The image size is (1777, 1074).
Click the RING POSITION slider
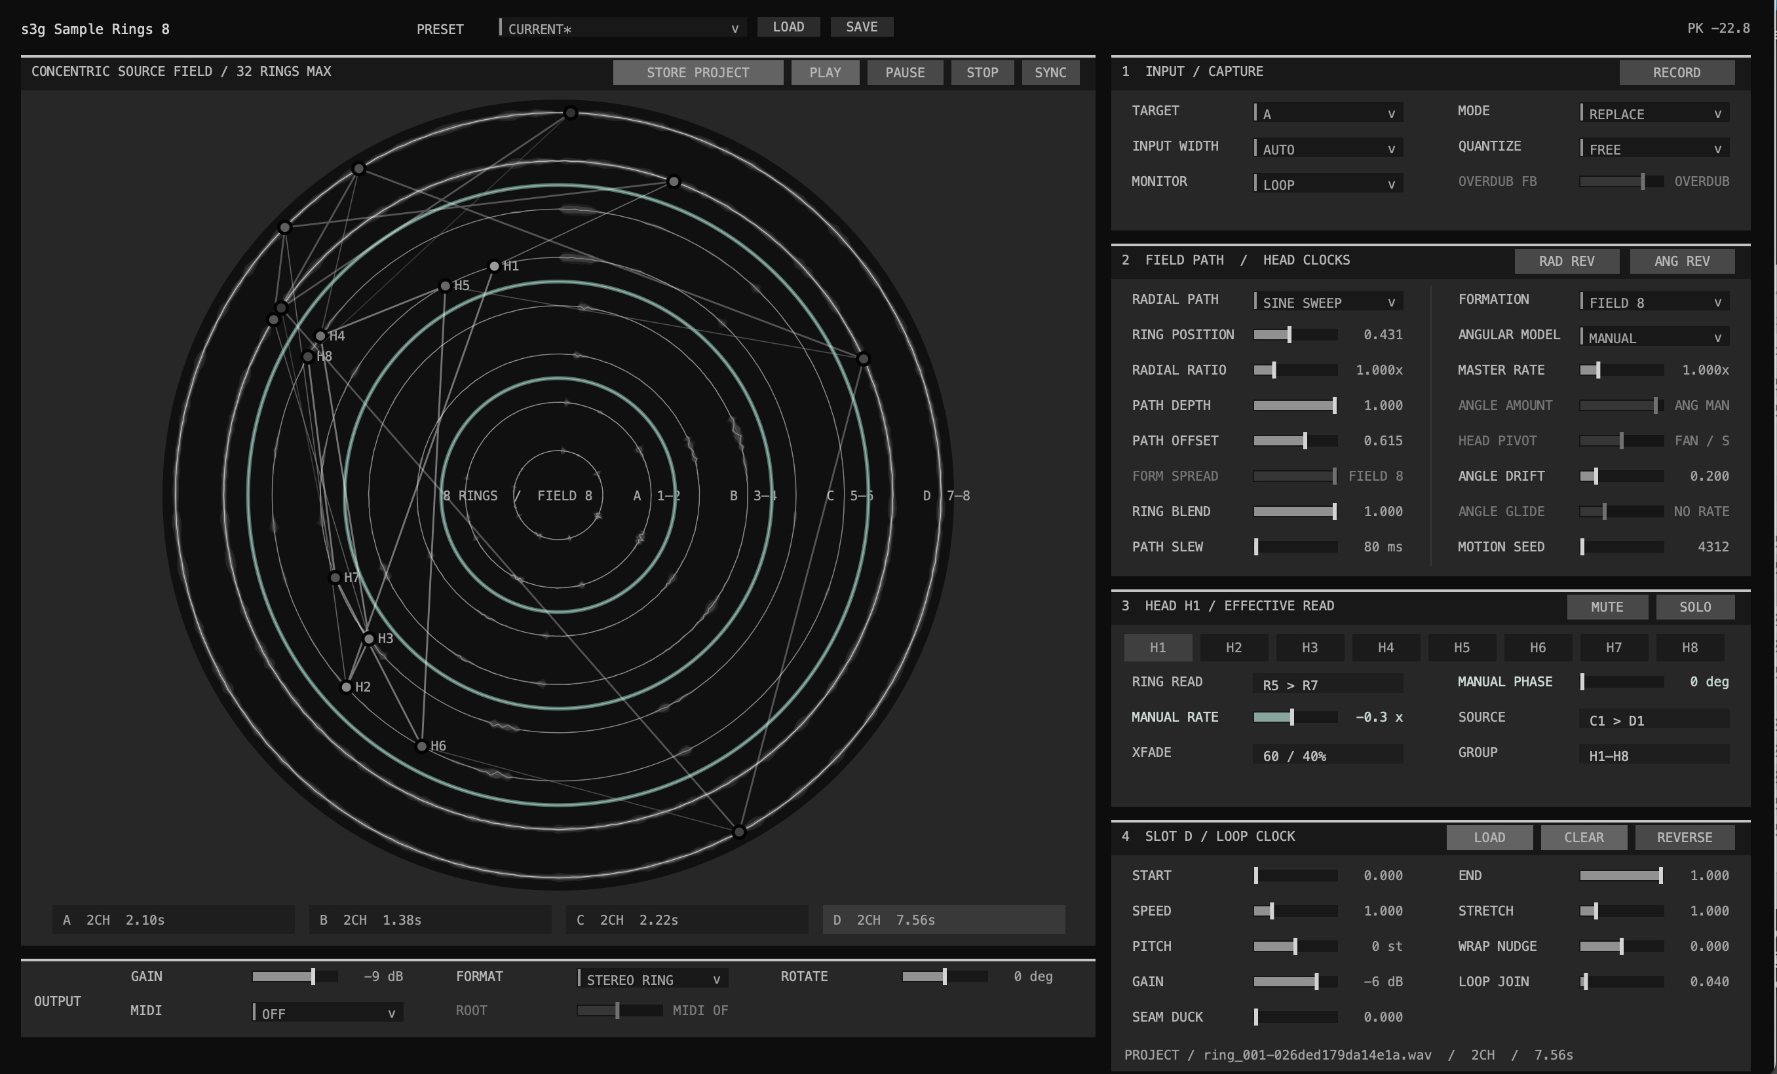[1295, 335]
